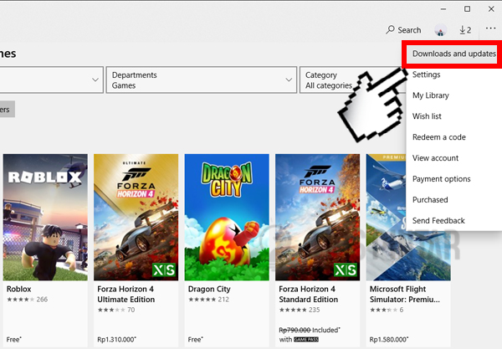Open Purchased from the menu

click(430, 199)
